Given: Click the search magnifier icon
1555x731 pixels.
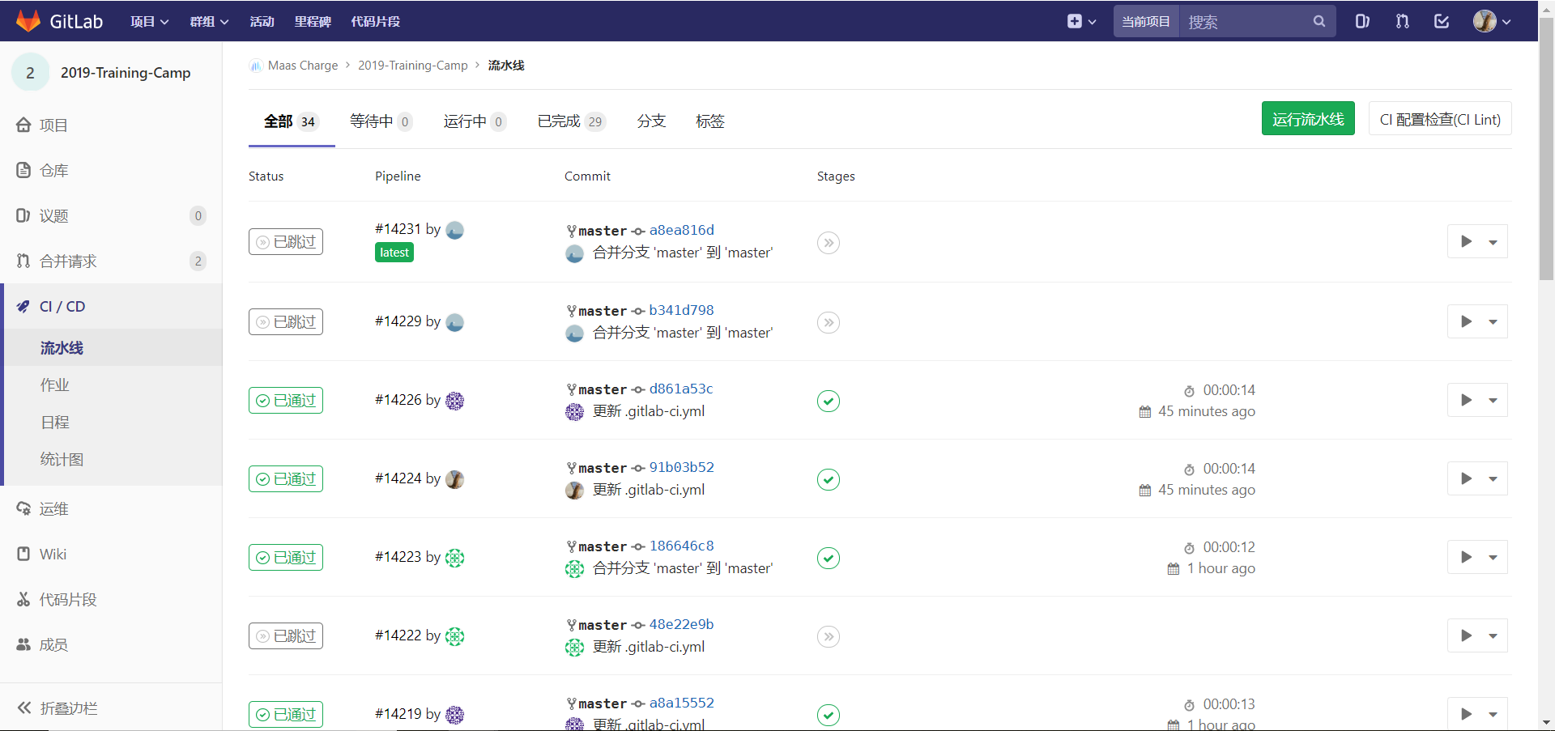Looking at the screenshot, I should coord(1319,21).
